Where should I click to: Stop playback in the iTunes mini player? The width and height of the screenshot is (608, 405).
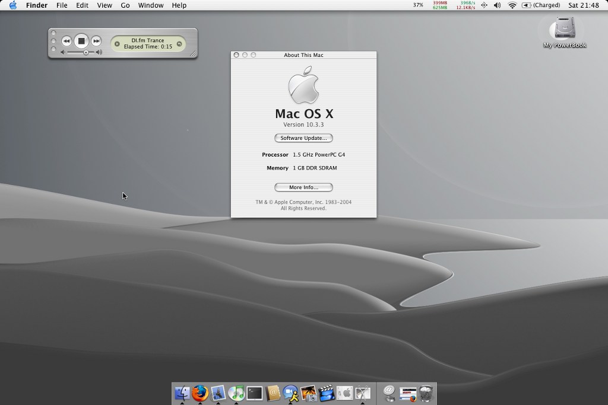tap(81, 41)
